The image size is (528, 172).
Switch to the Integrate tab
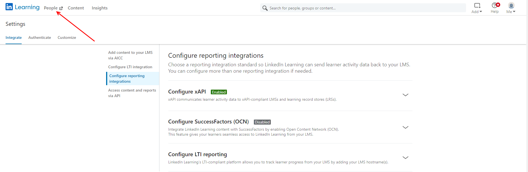[x=14, y=37]
